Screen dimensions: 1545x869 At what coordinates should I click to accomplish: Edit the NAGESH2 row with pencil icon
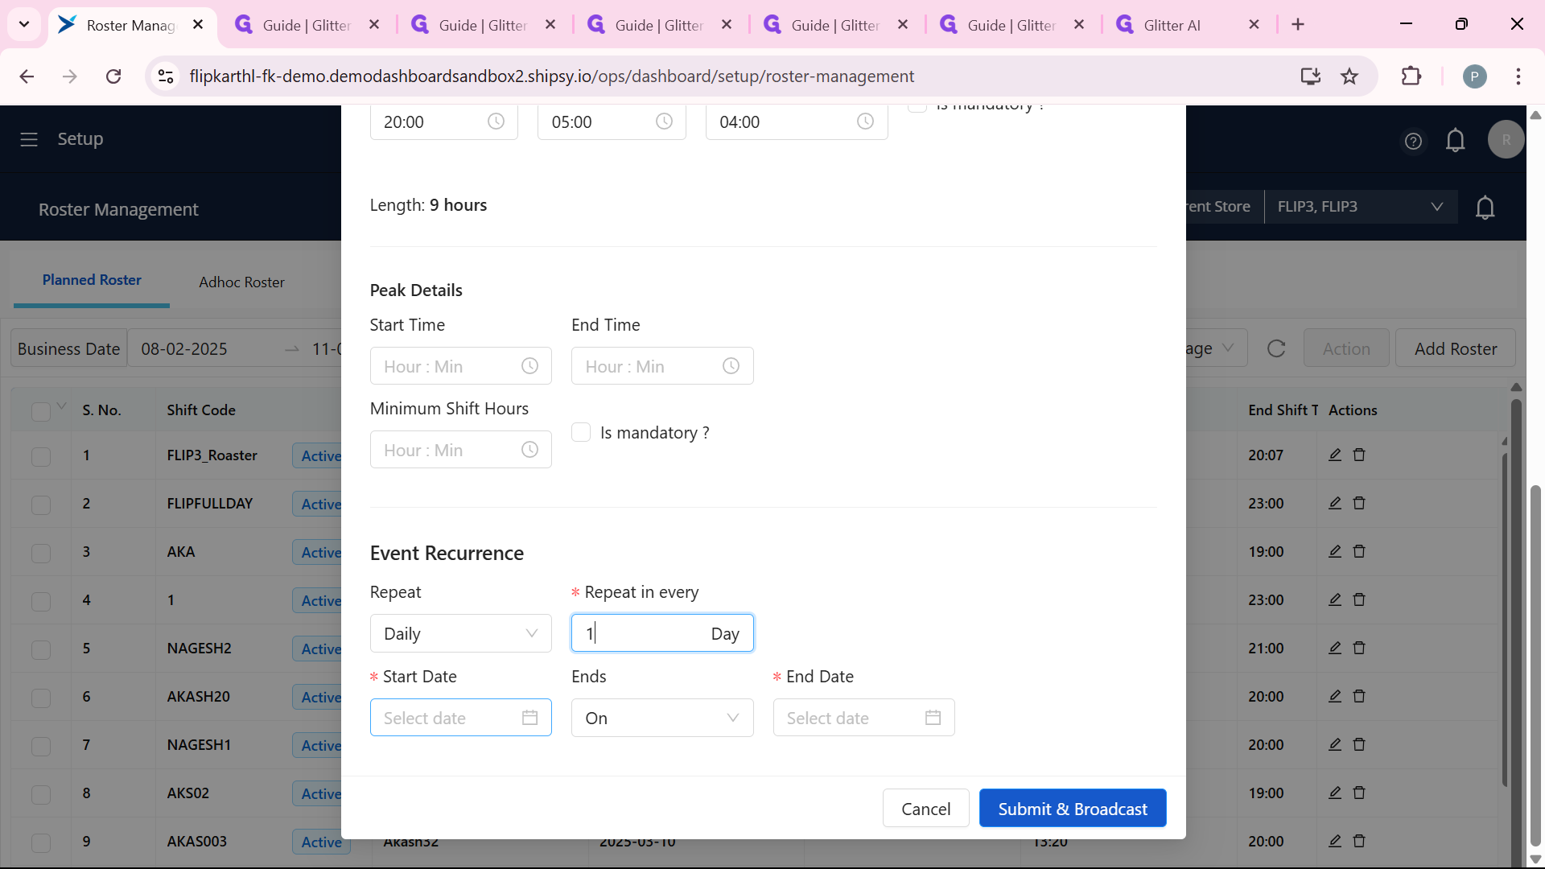pos(1335,648)
